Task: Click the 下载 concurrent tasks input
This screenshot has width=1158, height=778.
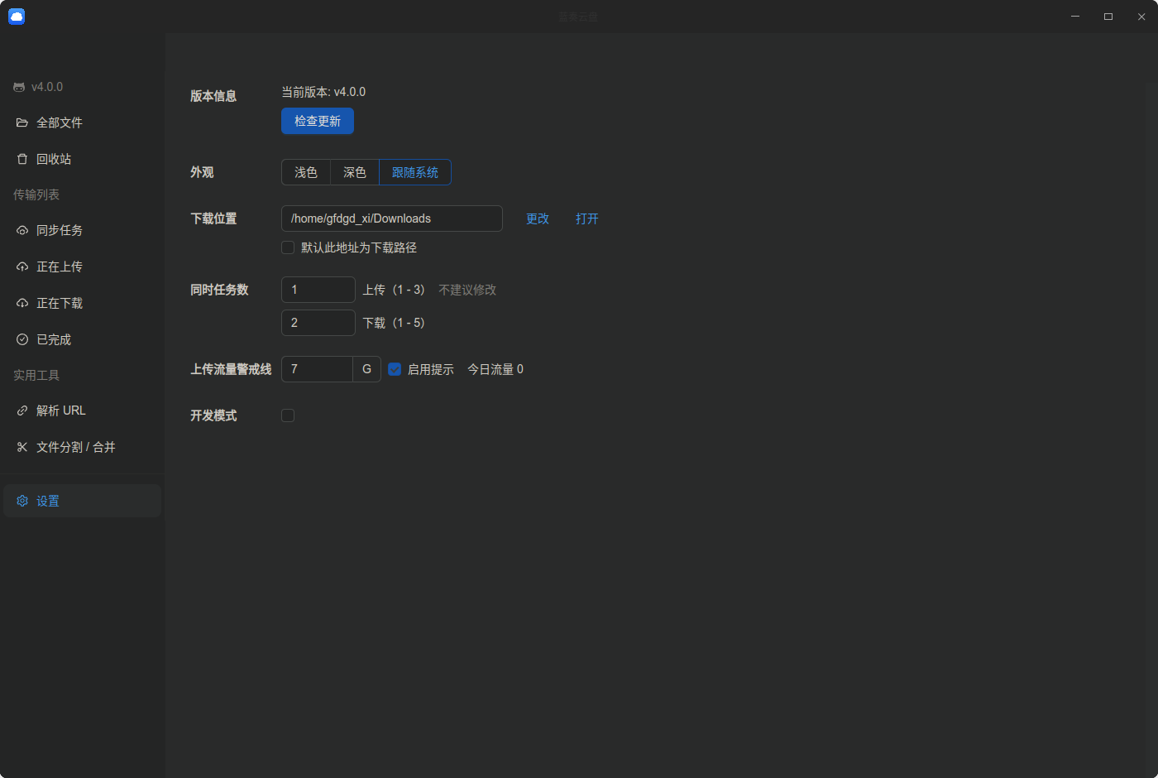Action: 318,323
